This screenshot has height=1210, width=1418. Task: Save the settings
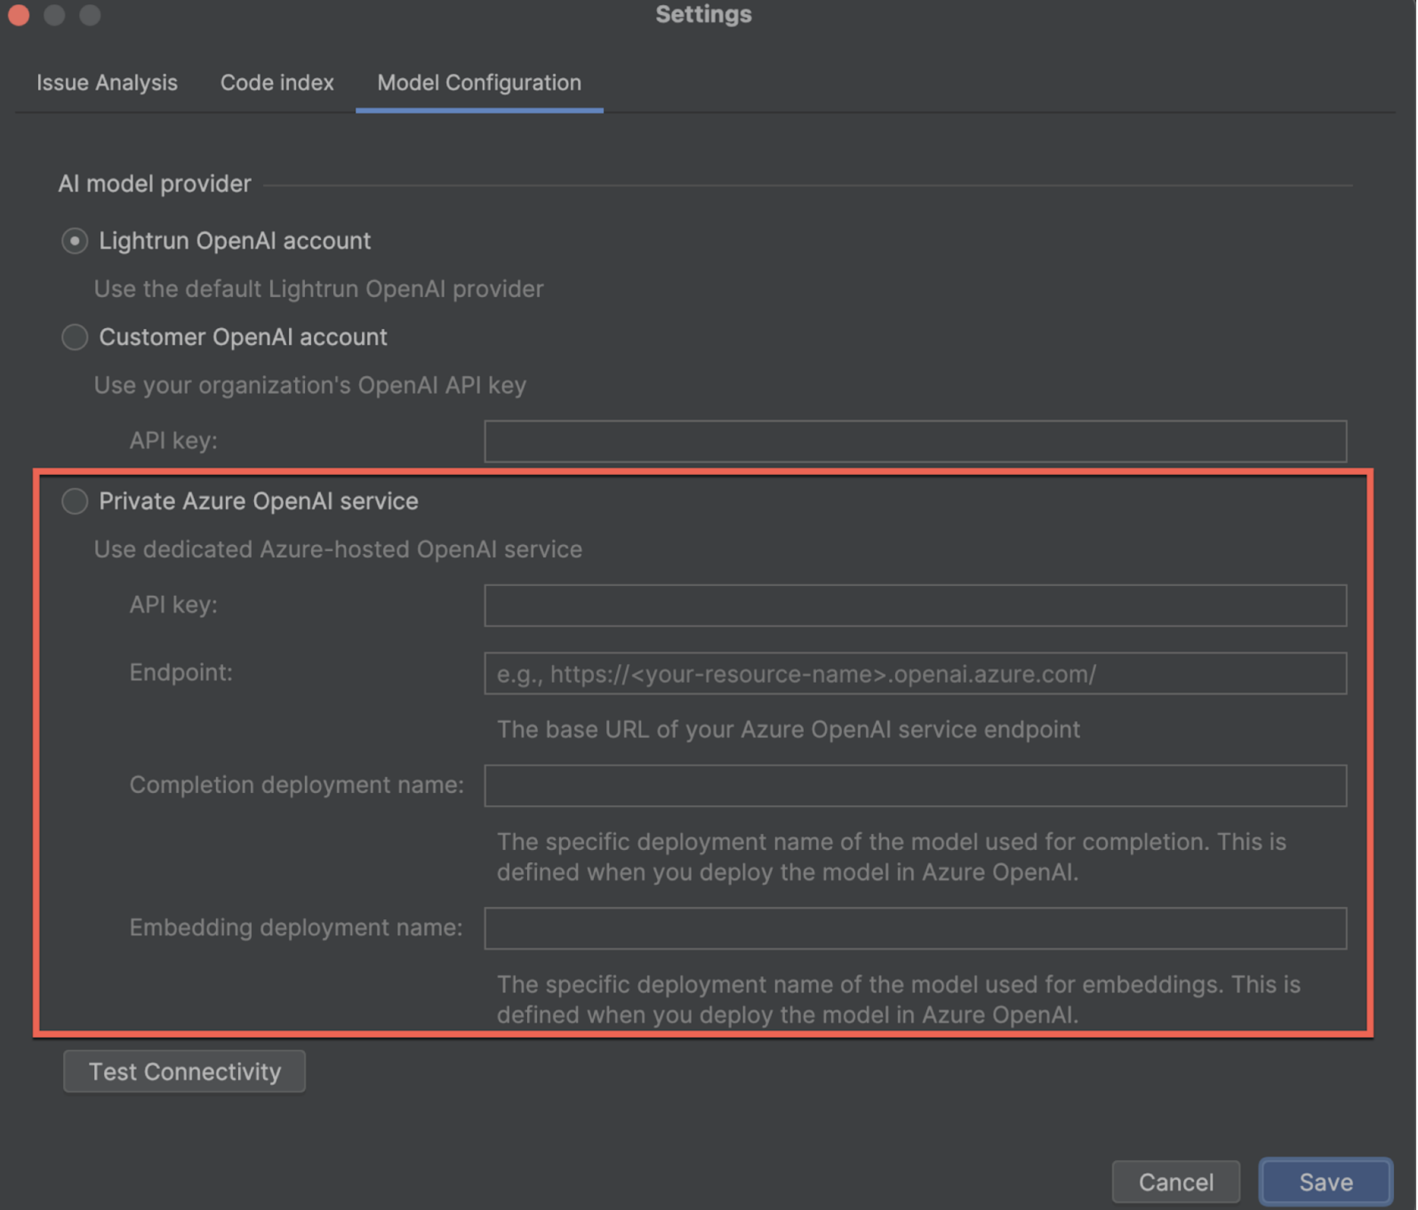(1325, 1181)
